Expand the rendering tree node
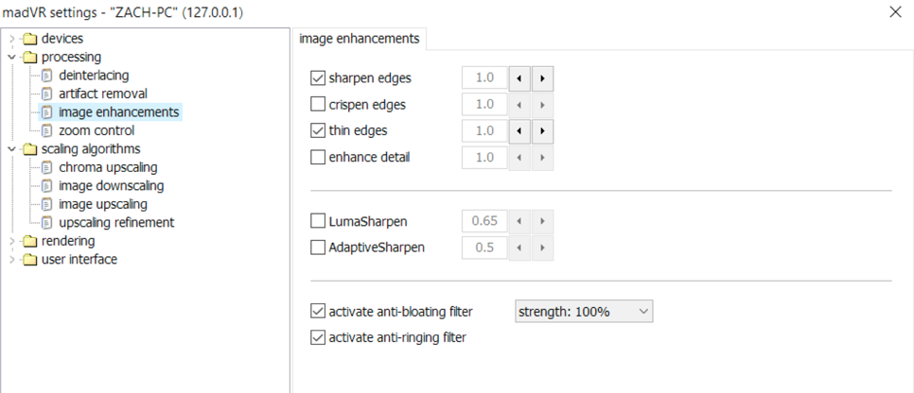914x393 pixels. coord(11,241)
